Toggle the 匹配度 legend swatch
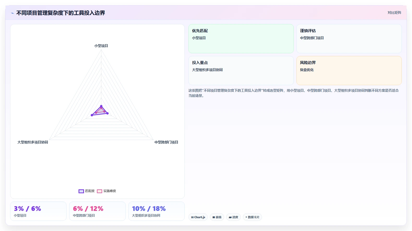The image size is (412, 231). click(x=81, y=191)
